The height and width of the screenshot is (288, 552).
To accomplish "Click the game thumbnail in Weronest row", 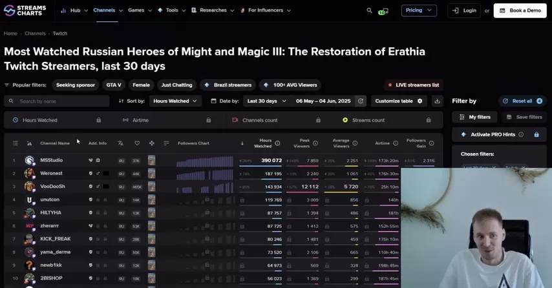I will pyautogui.click(x=151, y=173).
